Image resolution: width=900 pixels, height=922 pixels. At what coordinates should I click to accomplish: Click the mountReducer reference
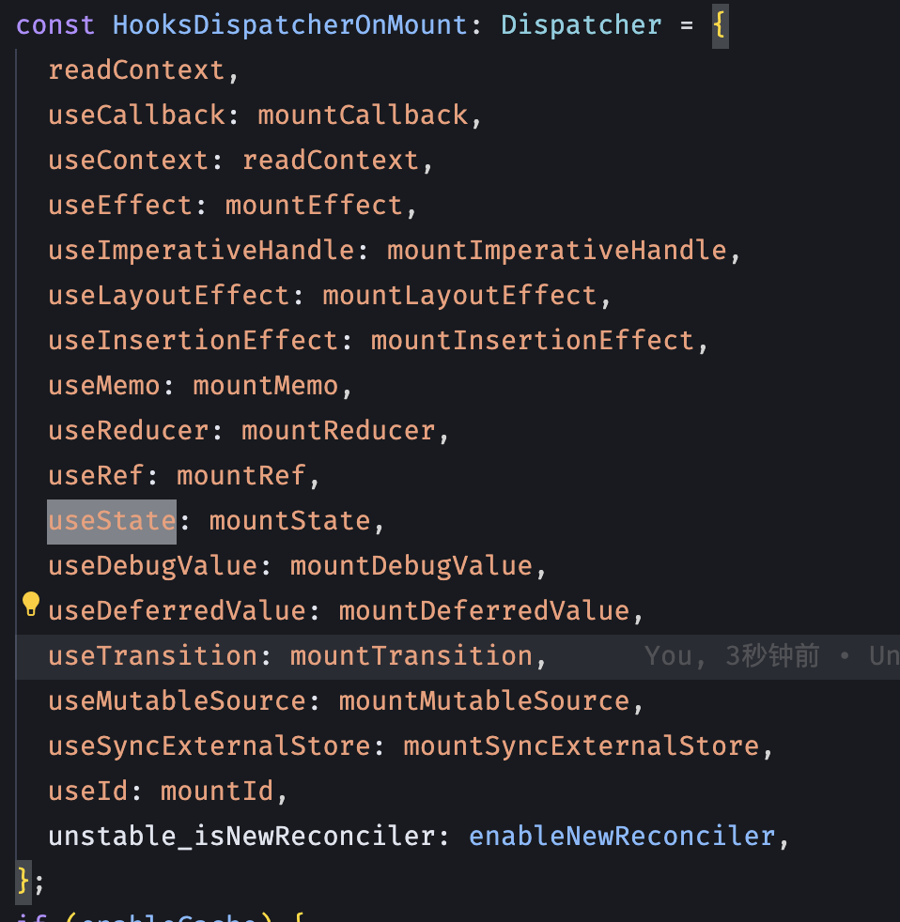pyautogui.click(x=338, y=431)
